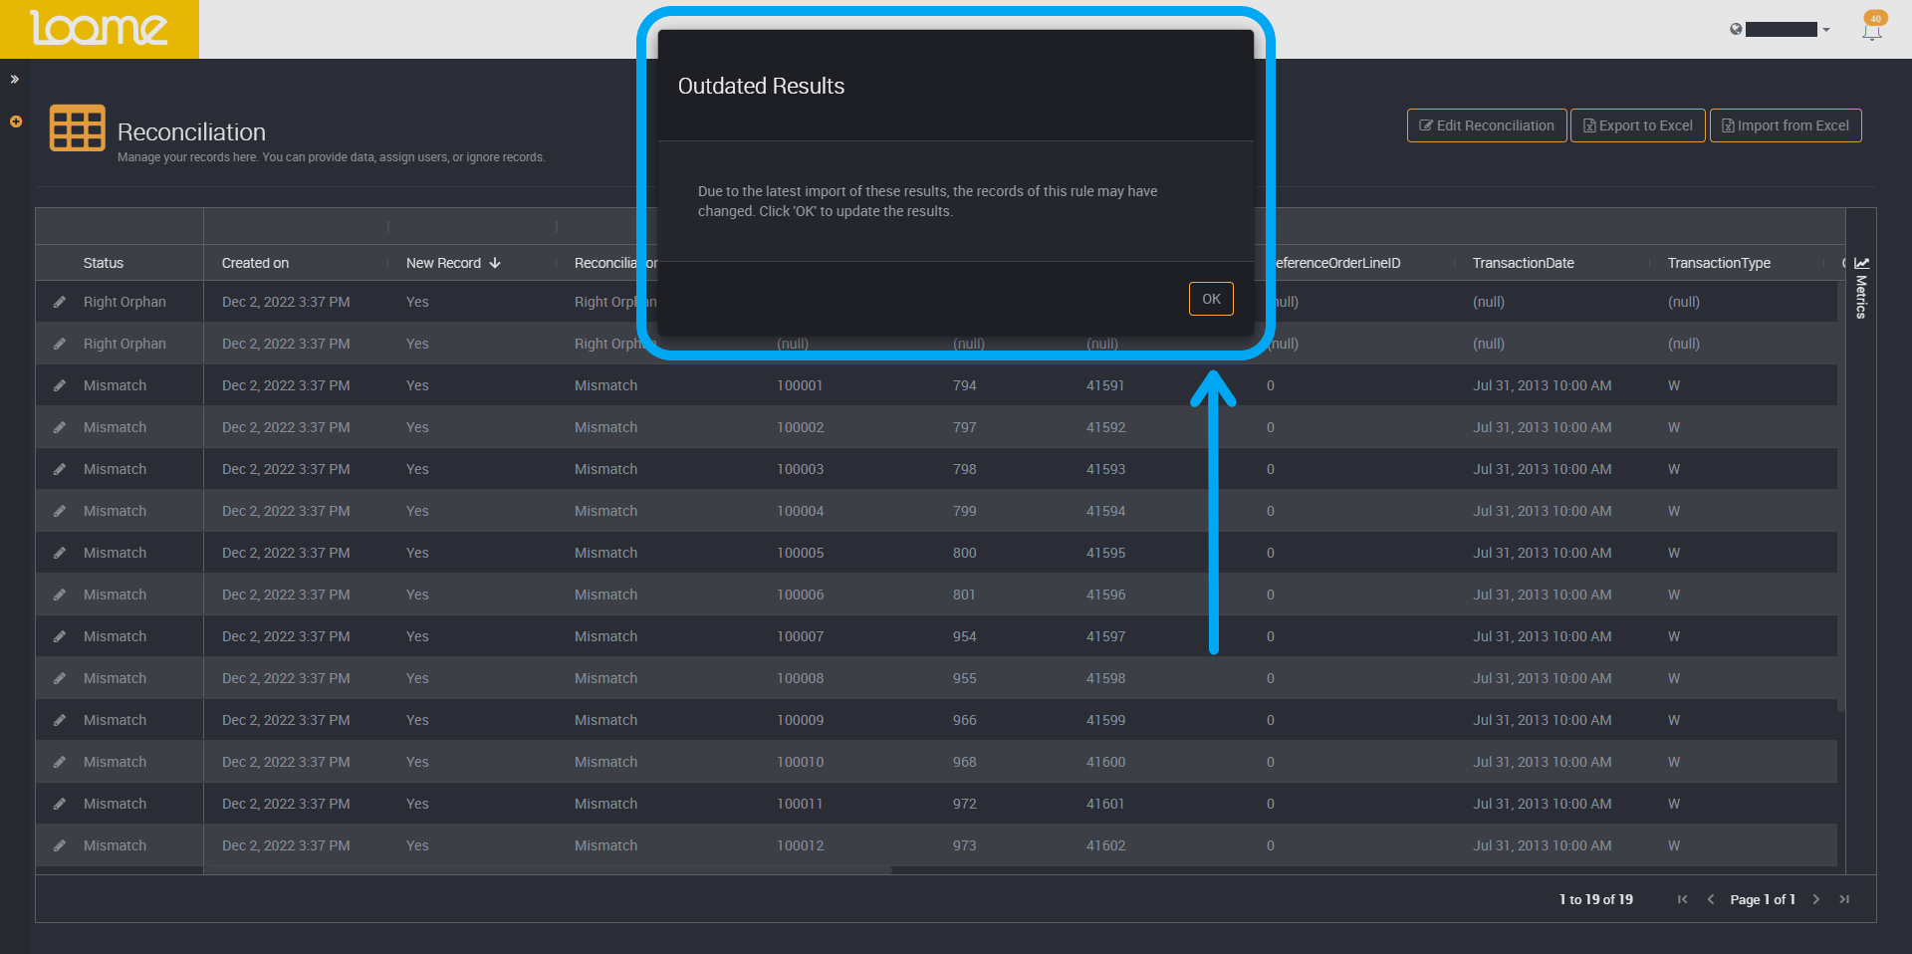Select cell with value 100010

tap(800, 762)
